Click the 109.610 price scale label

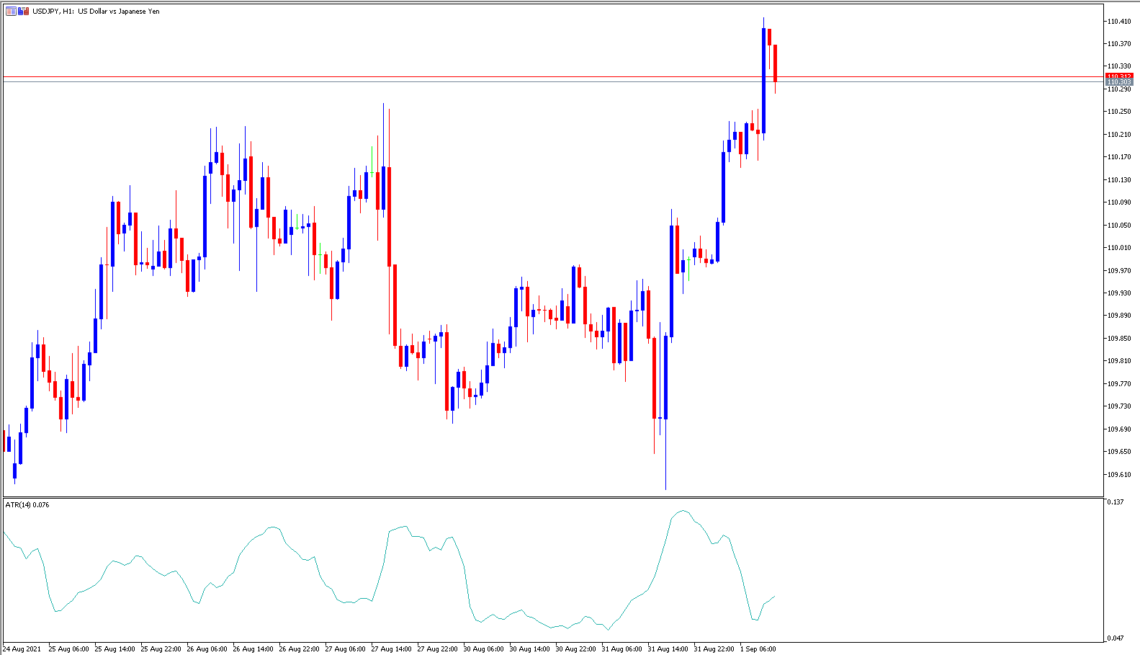pos(1118,475)
